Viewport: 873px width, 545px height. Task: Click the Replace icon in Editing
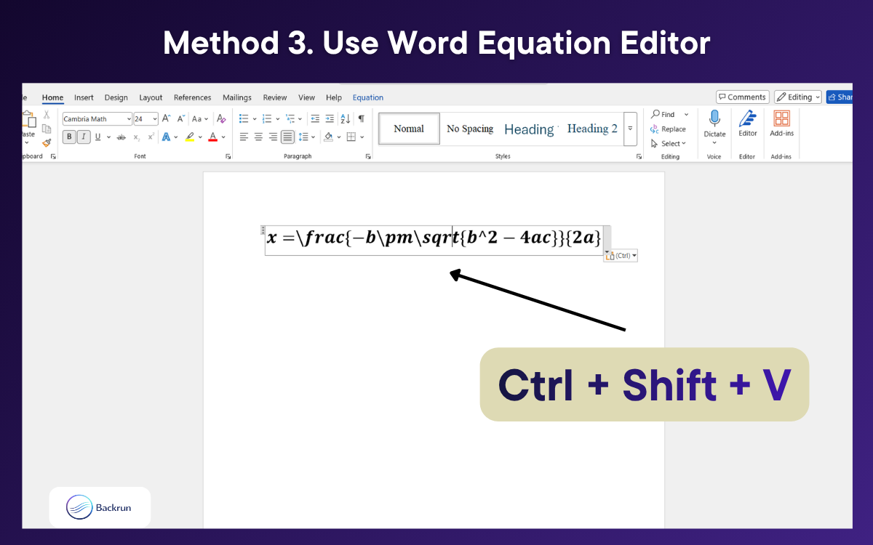(655, 129)
